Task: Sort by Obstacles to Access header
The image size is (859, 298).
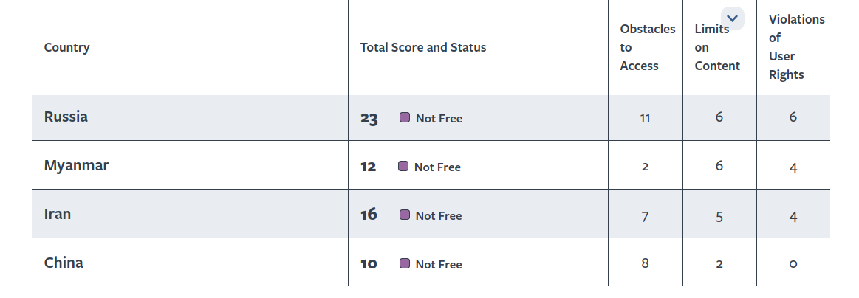Action: (647, 47)
